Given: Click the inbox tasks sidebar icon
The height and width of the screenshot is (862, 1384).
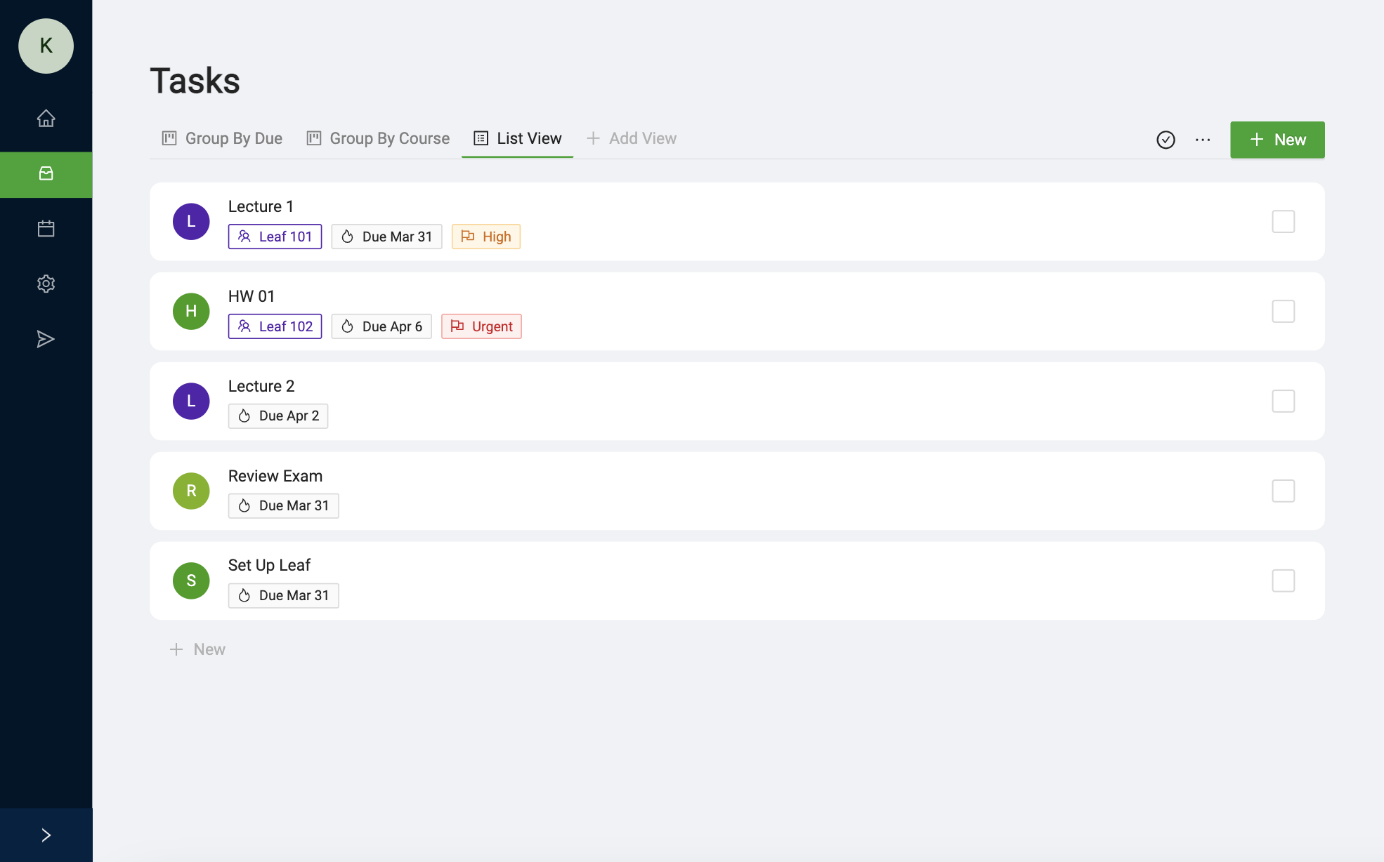Looking at the screenshot, I should 46,174.
